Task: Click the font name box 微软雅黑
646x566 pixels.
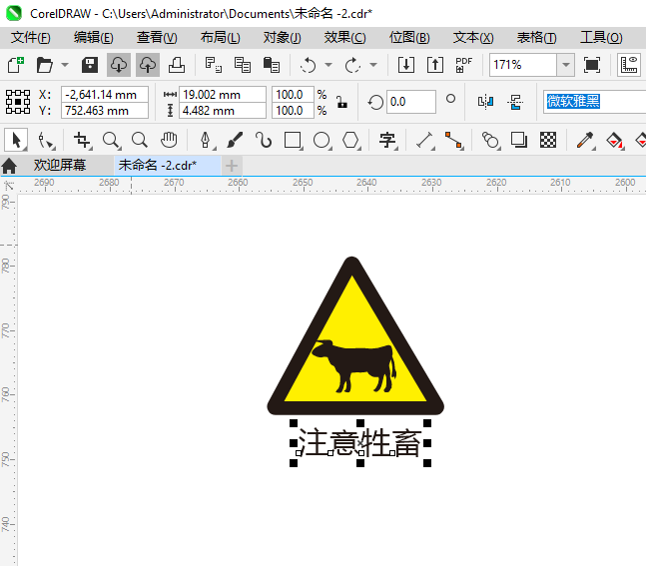Action: tap(594, 102)
